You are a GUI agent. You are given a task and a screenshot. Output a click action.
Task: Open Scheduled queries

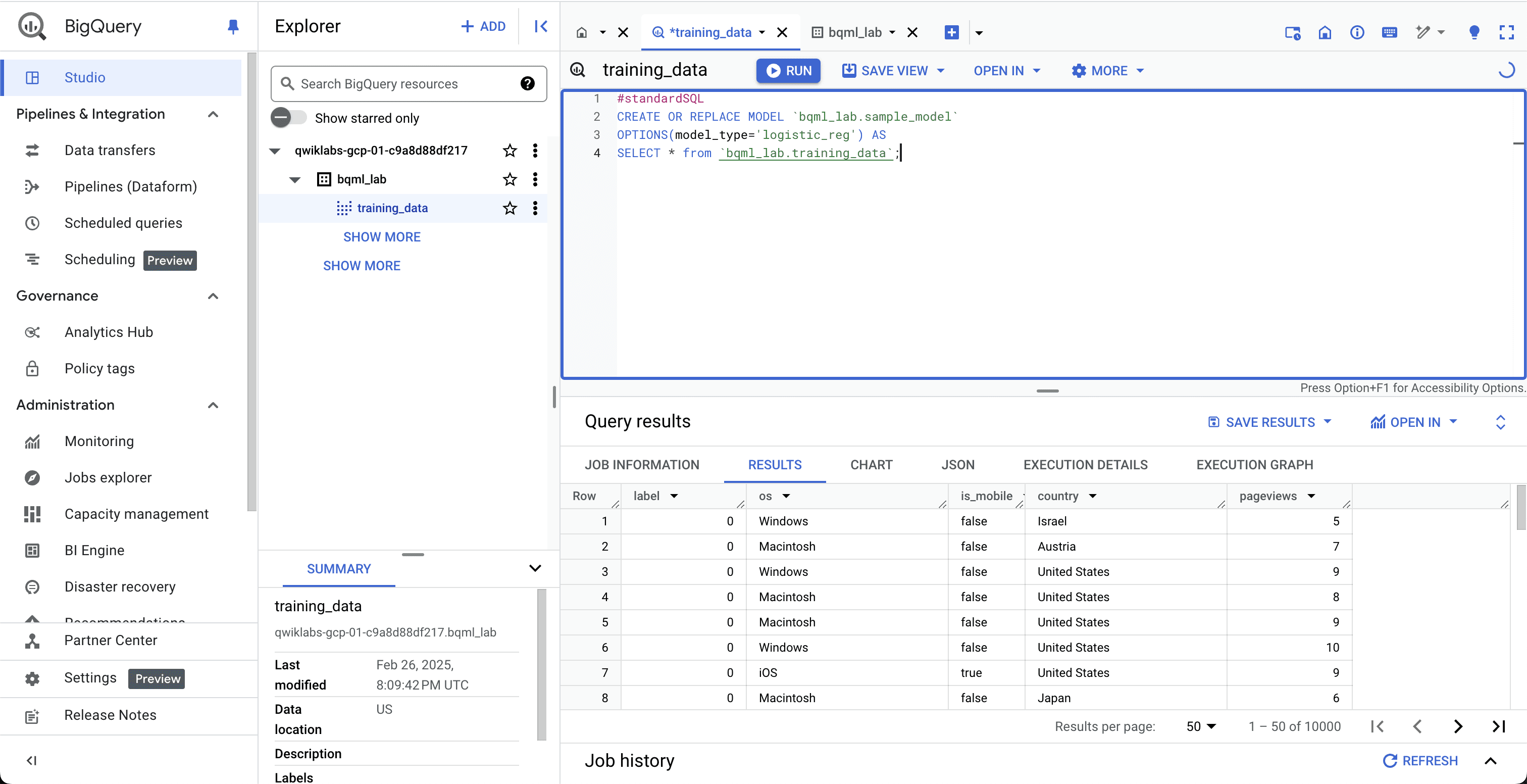coord(123,223)
